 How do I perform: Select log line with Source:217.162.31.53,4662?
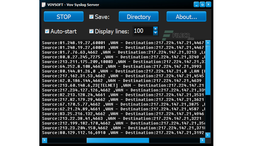pos(123,76)
